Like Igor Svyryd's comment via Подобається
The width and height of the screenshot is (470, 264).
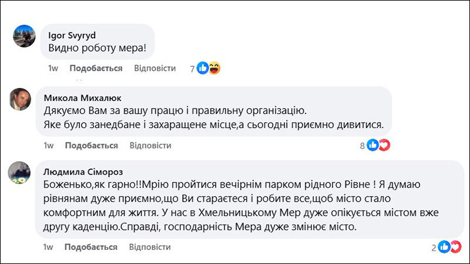tap(96, 68)
